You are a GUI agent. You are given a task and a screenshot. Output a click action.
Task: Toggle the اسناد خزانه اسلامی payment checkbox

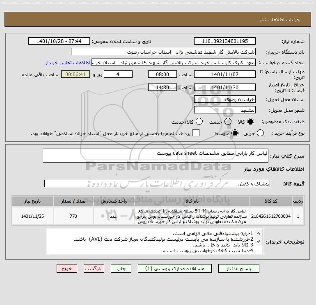pyautogui.click(x=196, y=133)
